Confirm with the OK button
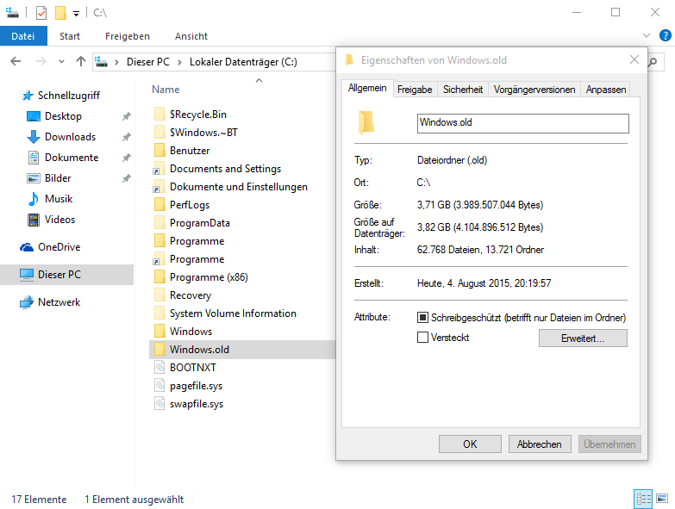Image resolution: width=675 pixels, height=509 pixels. pos(470,444)
